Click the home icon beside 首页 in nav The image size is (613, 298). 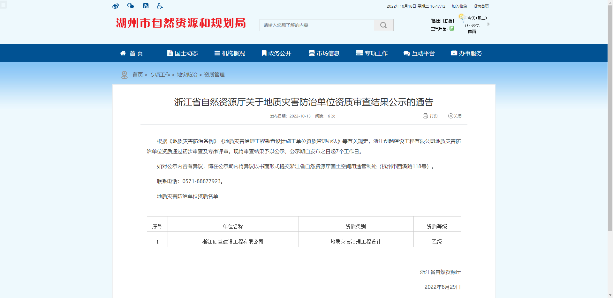click(x=123, y=53)
